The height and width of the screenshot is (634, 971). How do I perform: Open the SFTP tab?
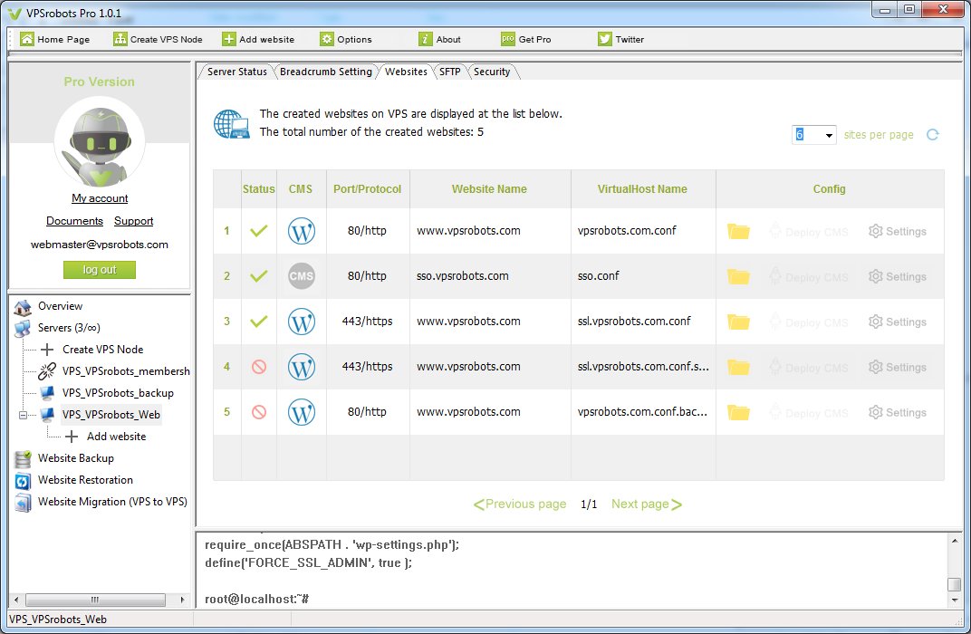pos(449,72)
